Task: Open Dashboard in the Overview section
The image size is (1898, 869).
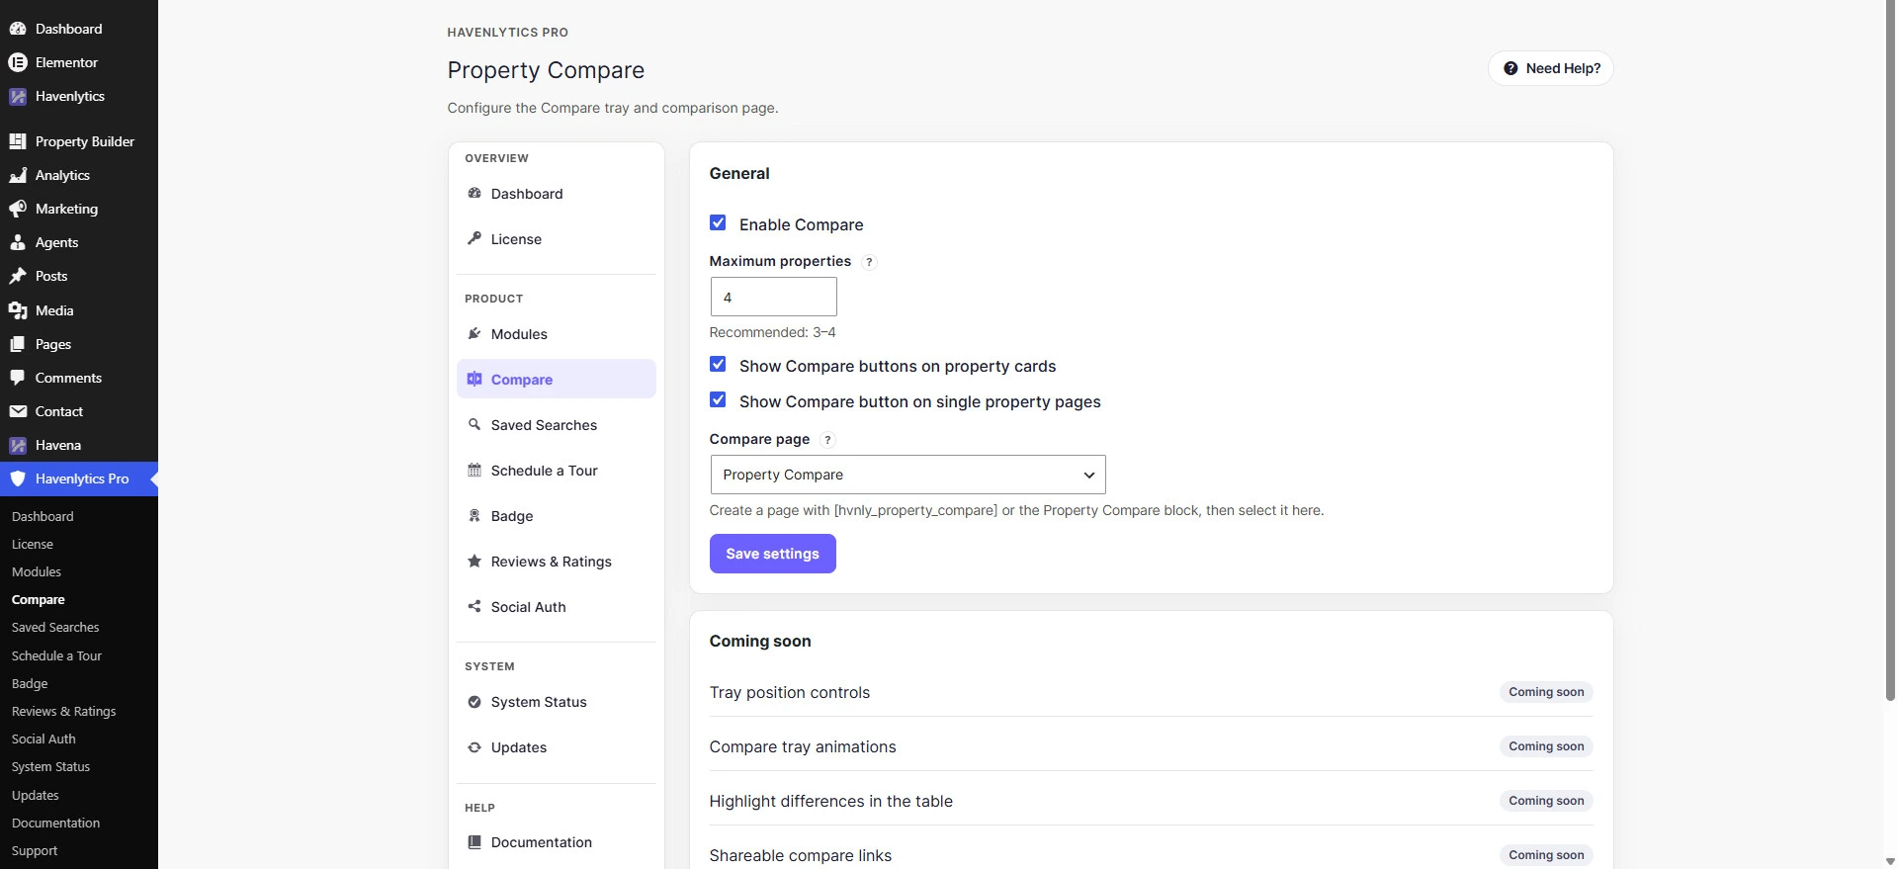Action: 557,194
